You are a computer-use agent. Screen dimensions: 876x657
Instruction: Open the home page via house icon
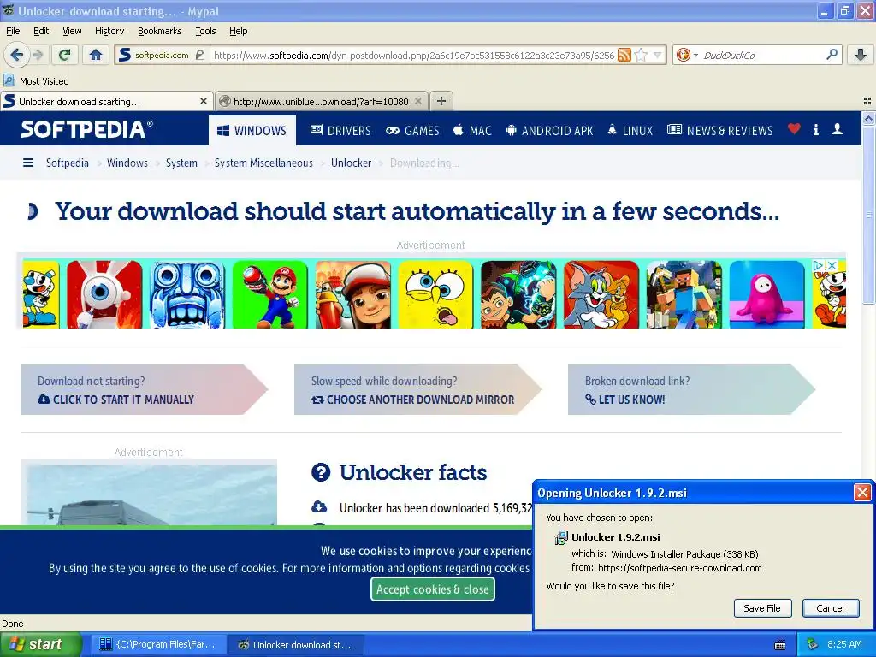(96, 55)
